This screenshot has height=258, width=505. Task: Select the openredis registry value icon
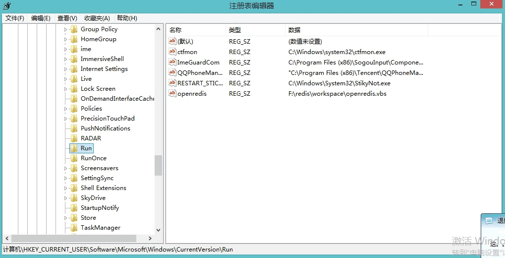(172, 94)
